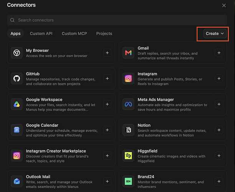Switch to the Custom MCP tab
This screenshot has width=235, height=192.
[74, 33]
